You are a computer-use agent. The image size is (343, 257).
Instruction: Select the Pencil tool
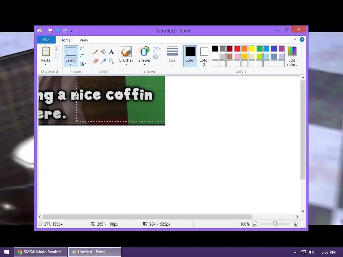click(95, 52)
